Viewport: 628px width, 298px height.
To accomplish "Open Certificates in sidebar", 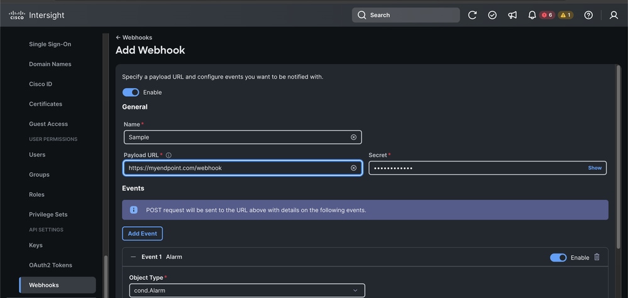I will 46,104.
